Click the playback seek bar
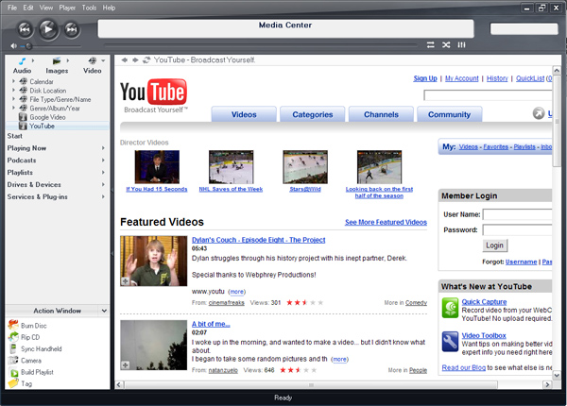Viewport: 567px width, 406px height. (x=261, y=45)
